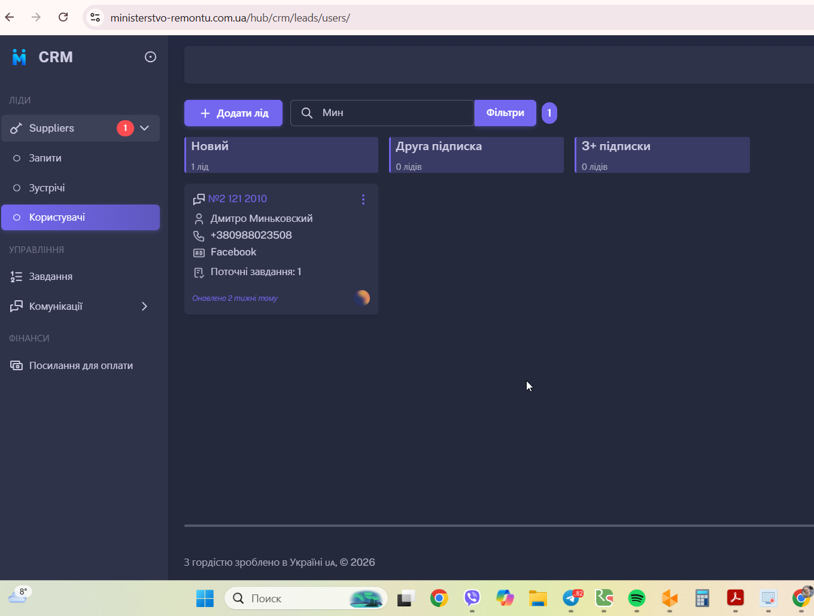The width and height of the screenshot is (814, 616).
Task: Click the Додати лід button
Action: point(233,113)
